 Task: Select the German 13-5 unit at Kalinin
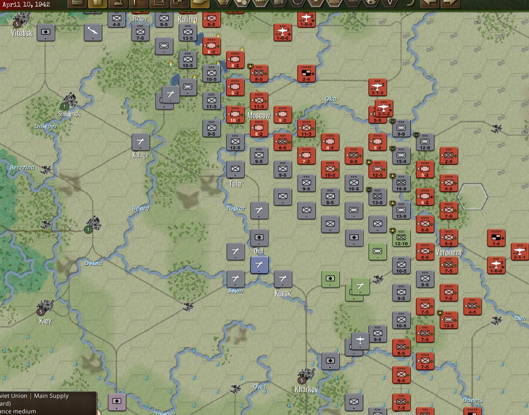click(188, 32)
